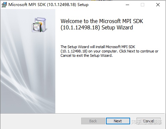Click the disabled Back button

pos(93,121)
